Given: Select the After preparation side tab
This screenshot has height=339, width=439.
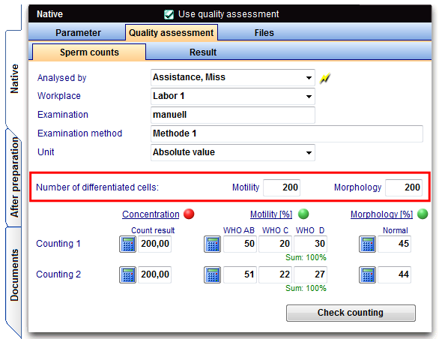Looking at the screenshot, I should click(13, 177).
